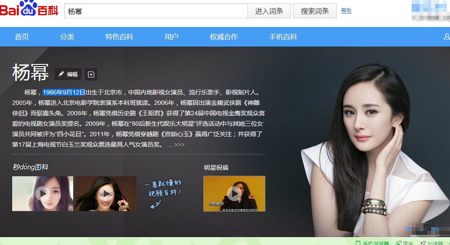
Task: Click the 秒懂百科 section logo
Action: tap(30, 167)
